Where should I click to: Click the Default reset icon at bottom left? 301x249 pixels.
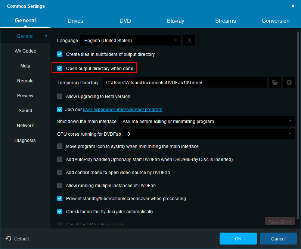pos(9,239)
